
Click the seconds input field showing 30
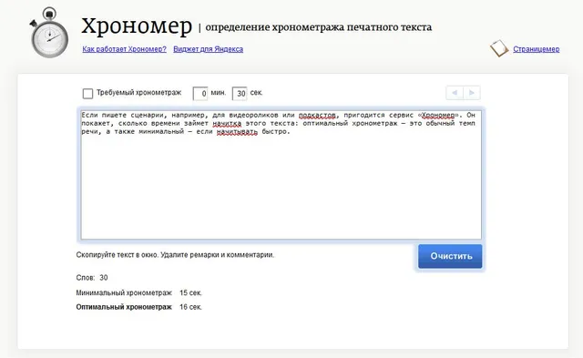point(240,94)
